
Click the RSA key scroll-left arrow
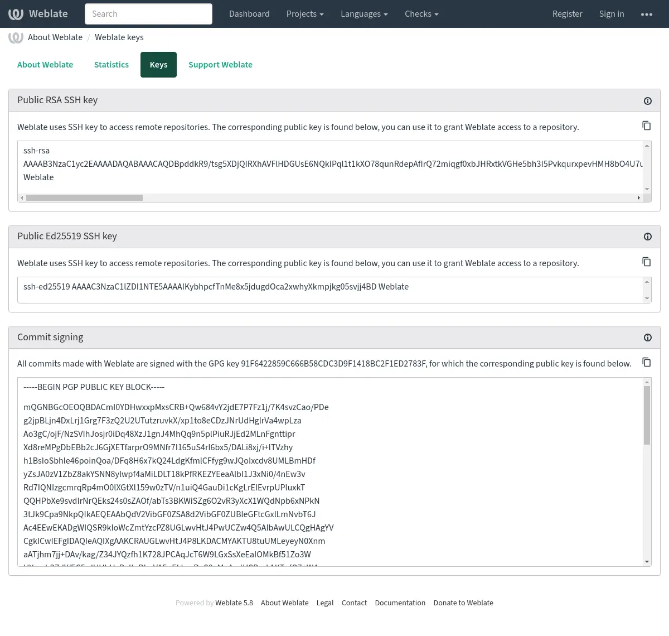point(22,198)
